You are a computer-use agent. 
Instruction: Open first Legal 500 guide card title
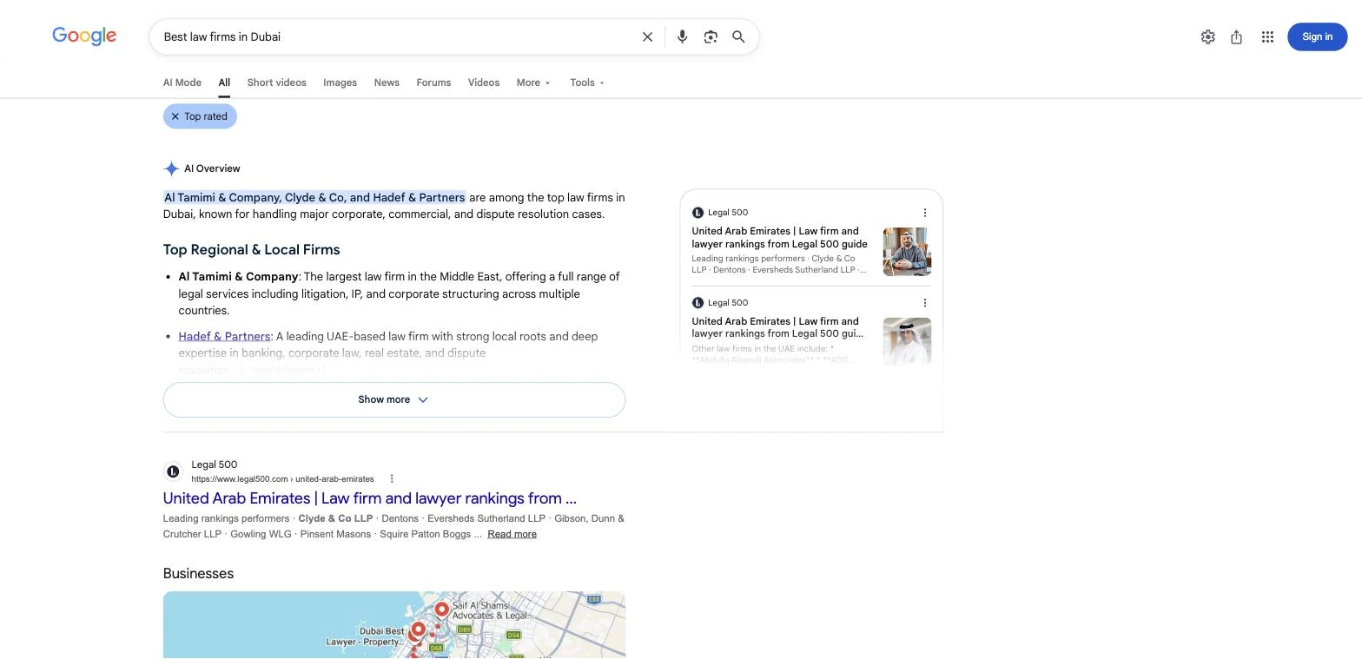(779, 237)
